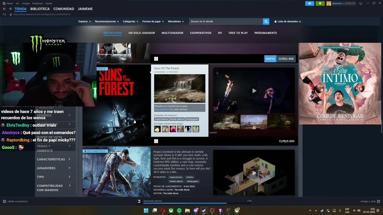Expand Temas y ambiente filter

(x=54, y=148)
